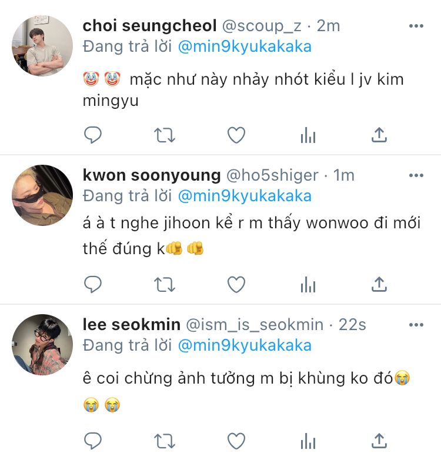Viewport: 441px width, 456px height.
Task: Open more options for choi seungcheol's tweet
Action: tap(416, 26)
